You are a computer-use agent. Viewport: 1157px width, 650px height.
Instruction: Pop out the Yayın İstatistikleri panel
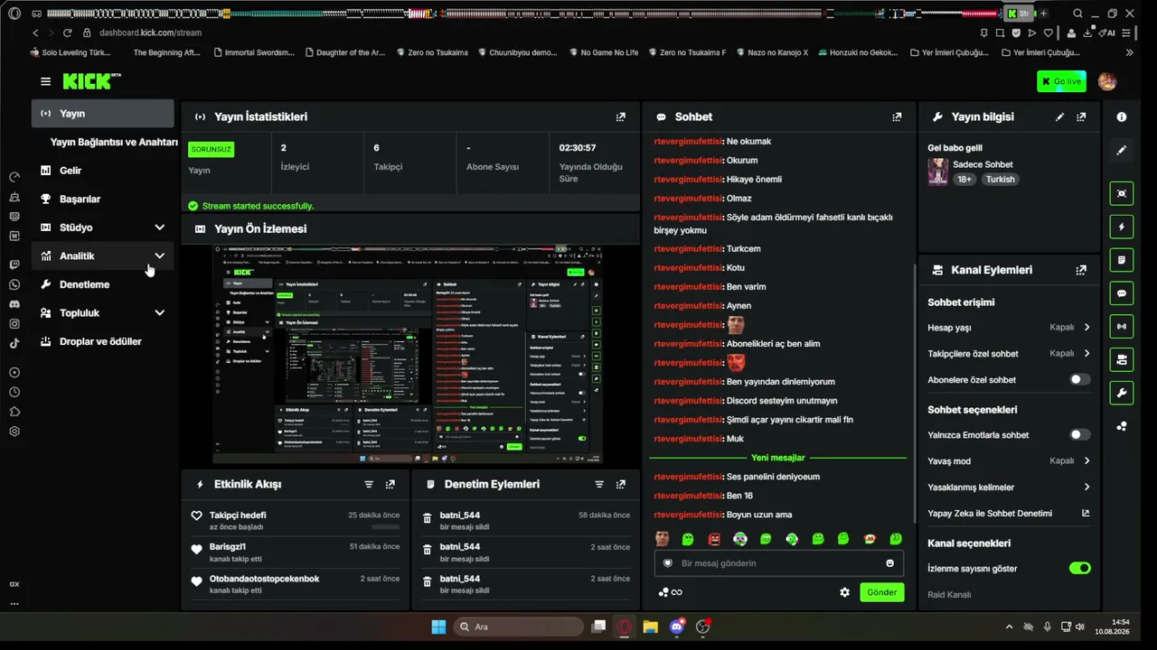[620, 116]
